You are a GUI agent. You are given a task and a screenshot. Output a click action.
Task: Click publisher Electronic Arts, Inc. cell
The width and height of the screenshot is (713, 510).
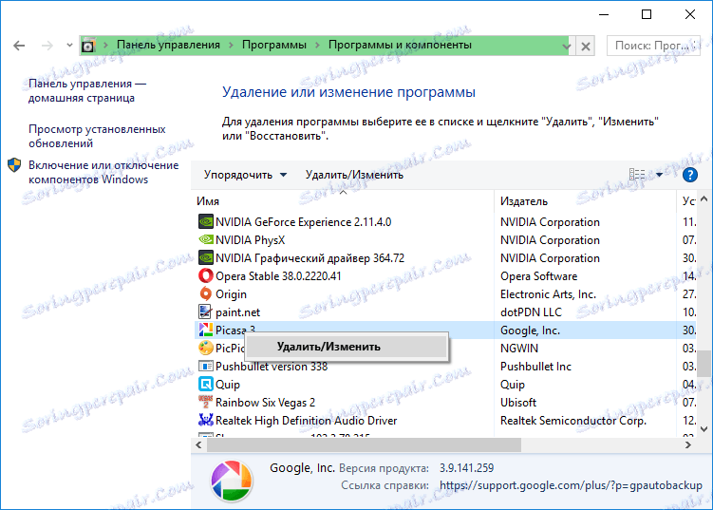point(548,294)
